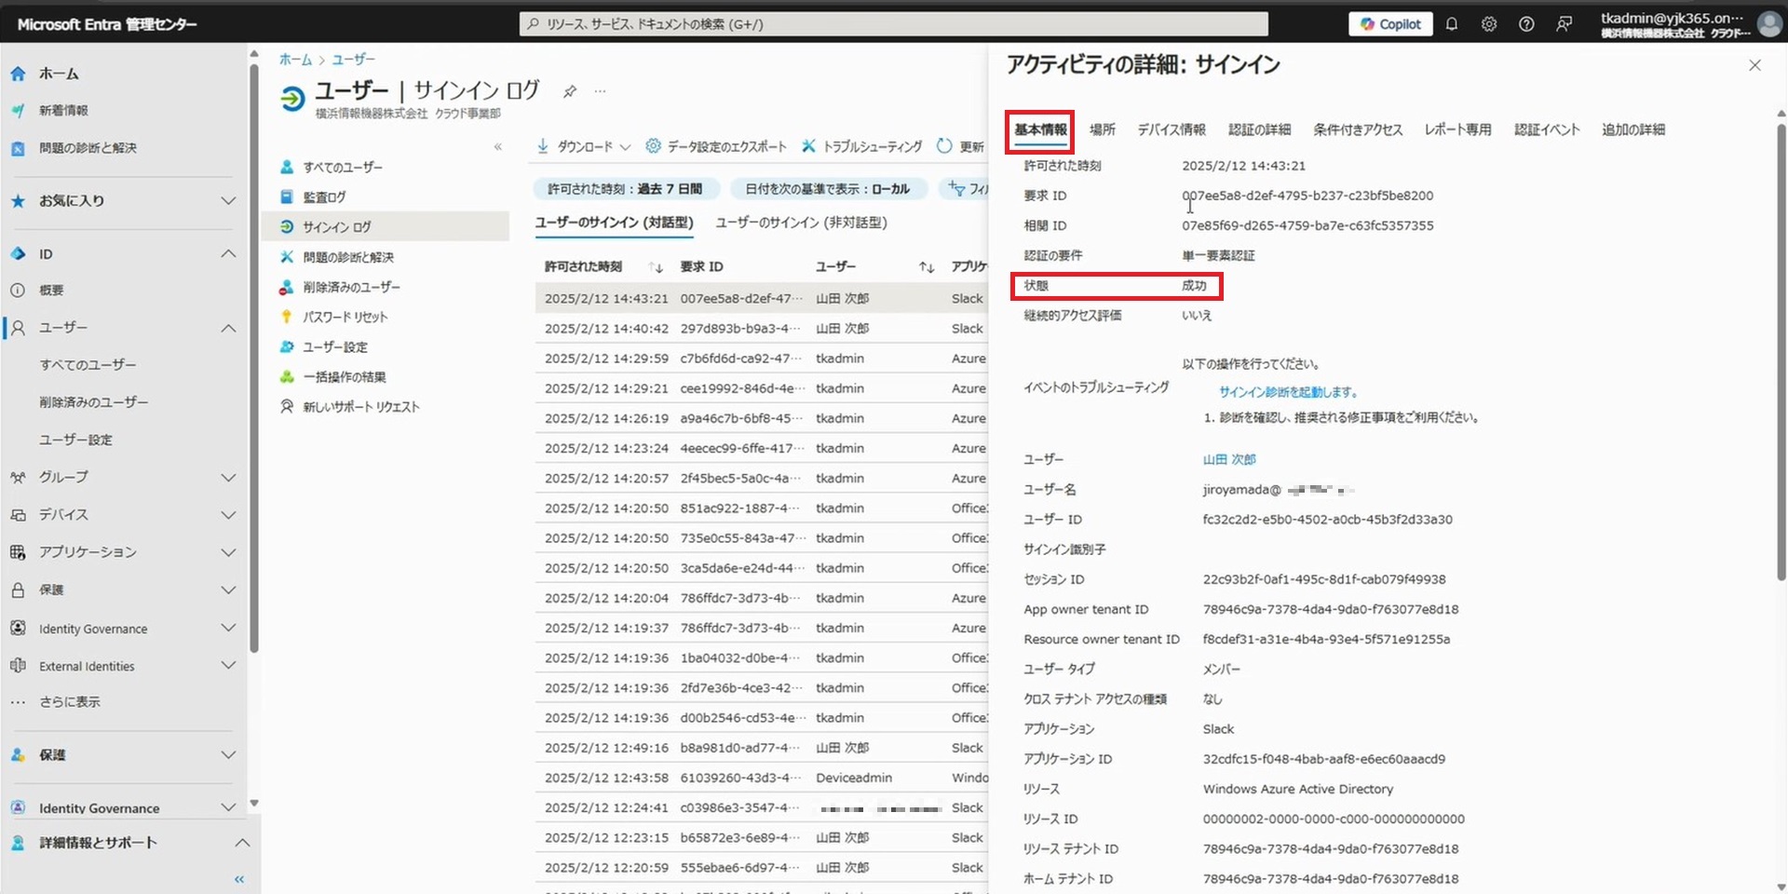Switch to デバイス情報 tab

pos(1172,130)
